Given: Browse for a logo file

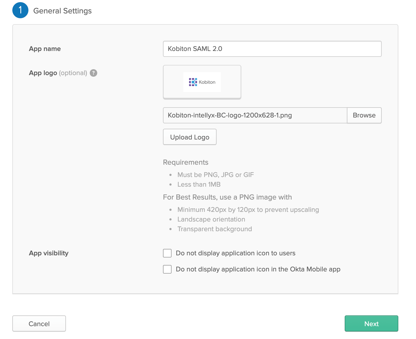Looking at the screenshot, I should (364, 115).
